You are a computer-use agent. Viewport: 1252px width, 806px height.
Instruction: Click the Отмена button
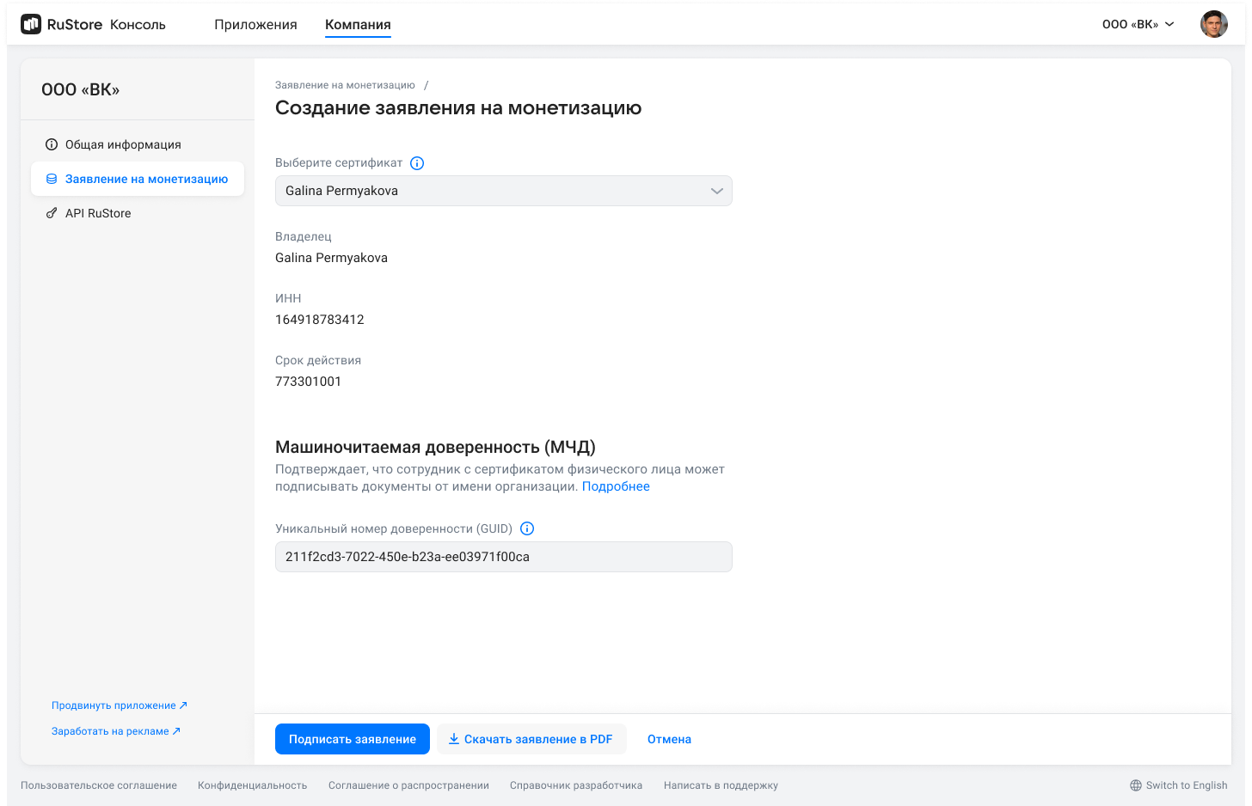[669, 739]
